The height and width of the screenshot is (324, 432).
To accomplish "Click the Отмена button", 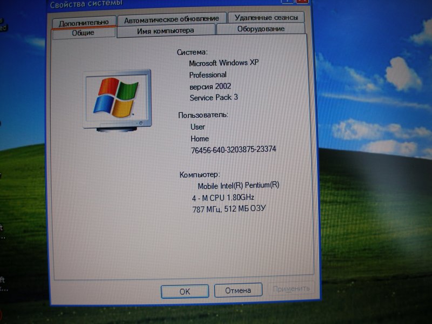I will 238,290.
